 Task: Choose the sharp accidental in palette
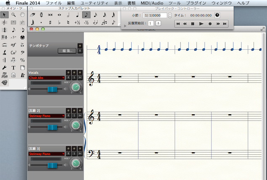(x=50, y=22)
